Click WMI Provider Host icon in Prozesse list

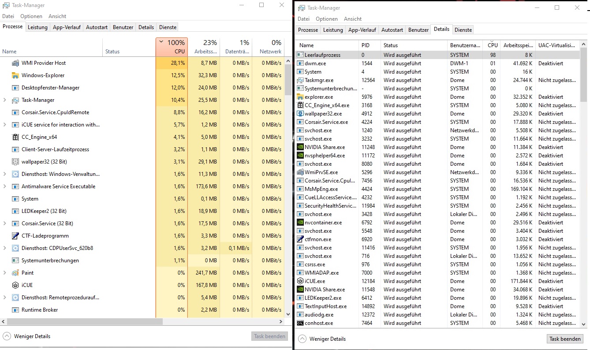click(15, 63)
